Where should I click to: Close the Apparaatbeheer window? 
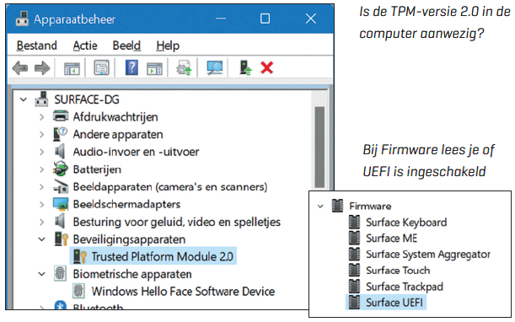[311, 19]
